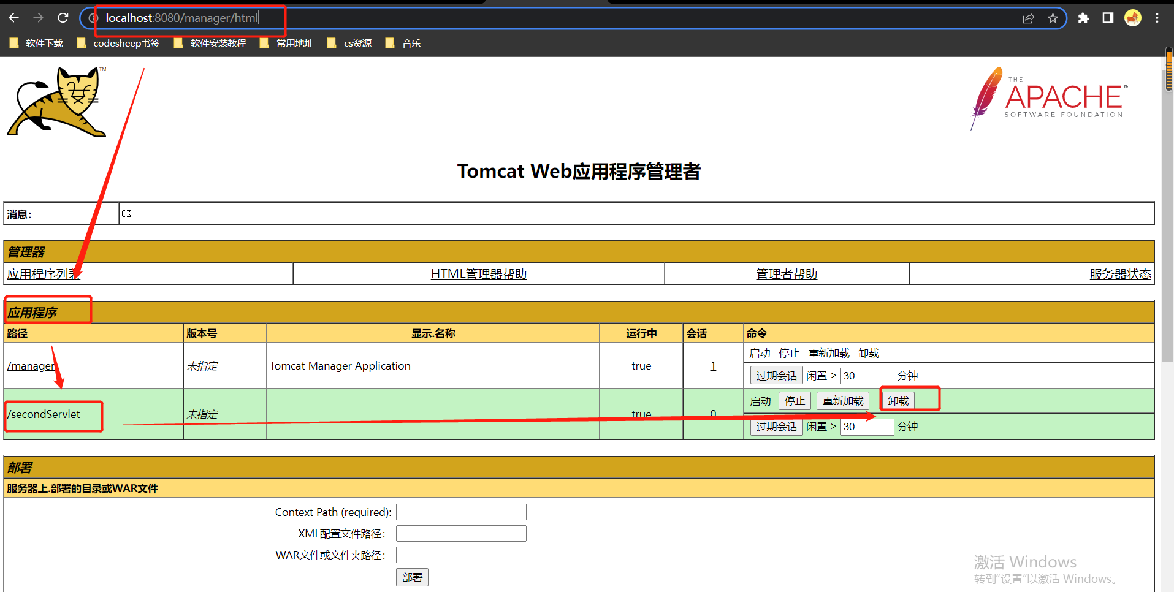Click 卸载 button to undeploy /secondServlet
The height and width of the screenshot is (592, 1174).
[x=898, y=401]
